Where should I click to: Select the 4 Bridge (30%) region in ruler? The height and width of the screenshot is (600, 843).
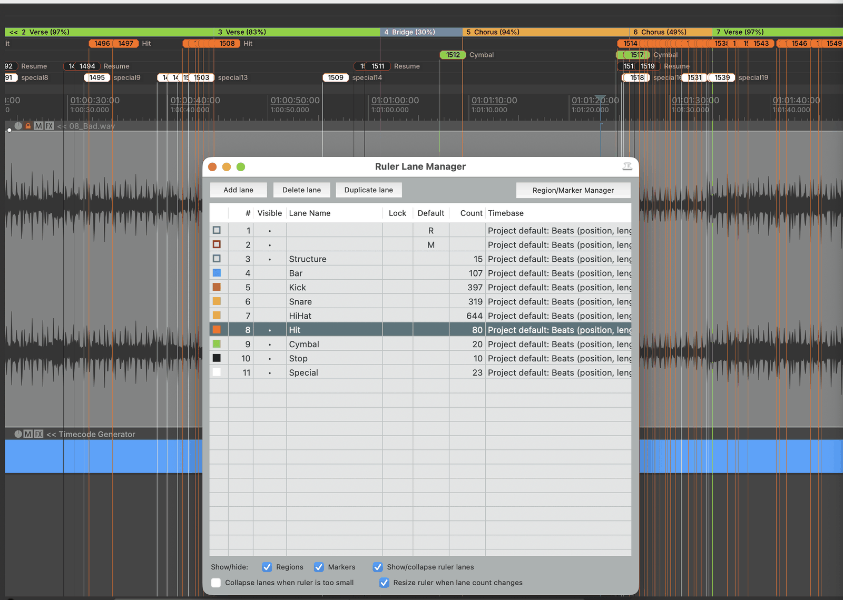click(421, 32)
